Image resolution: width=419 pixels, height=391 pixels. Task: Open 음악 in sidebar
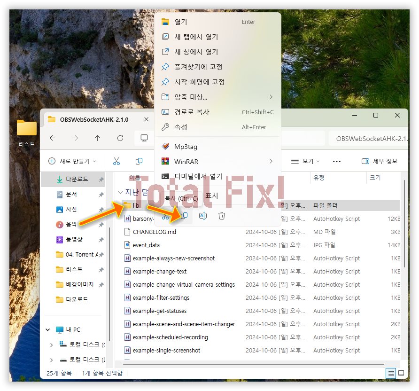73,224
